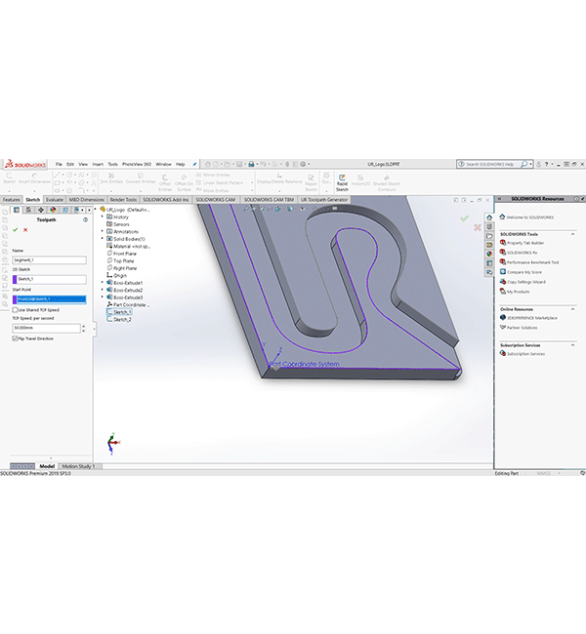The image size is (586, 634).
Task: Select Origin in feature tree
Action: (117, 276)
